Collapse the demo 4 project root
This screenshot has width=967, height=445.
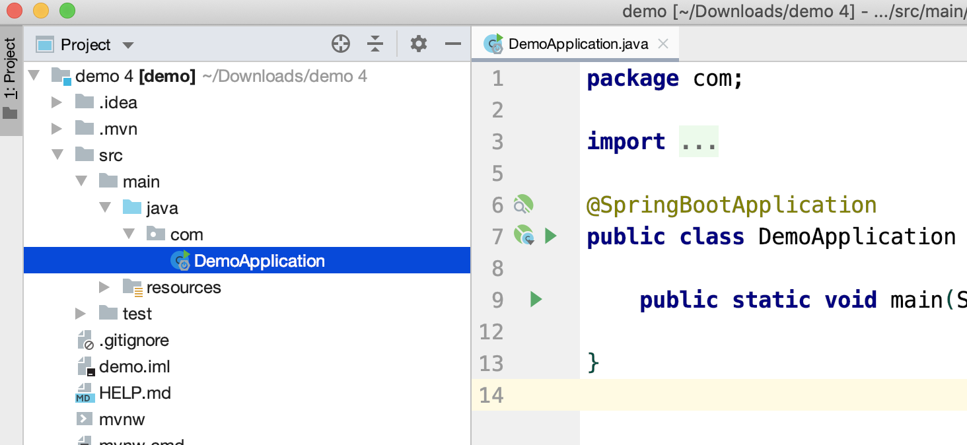(34, 77)
